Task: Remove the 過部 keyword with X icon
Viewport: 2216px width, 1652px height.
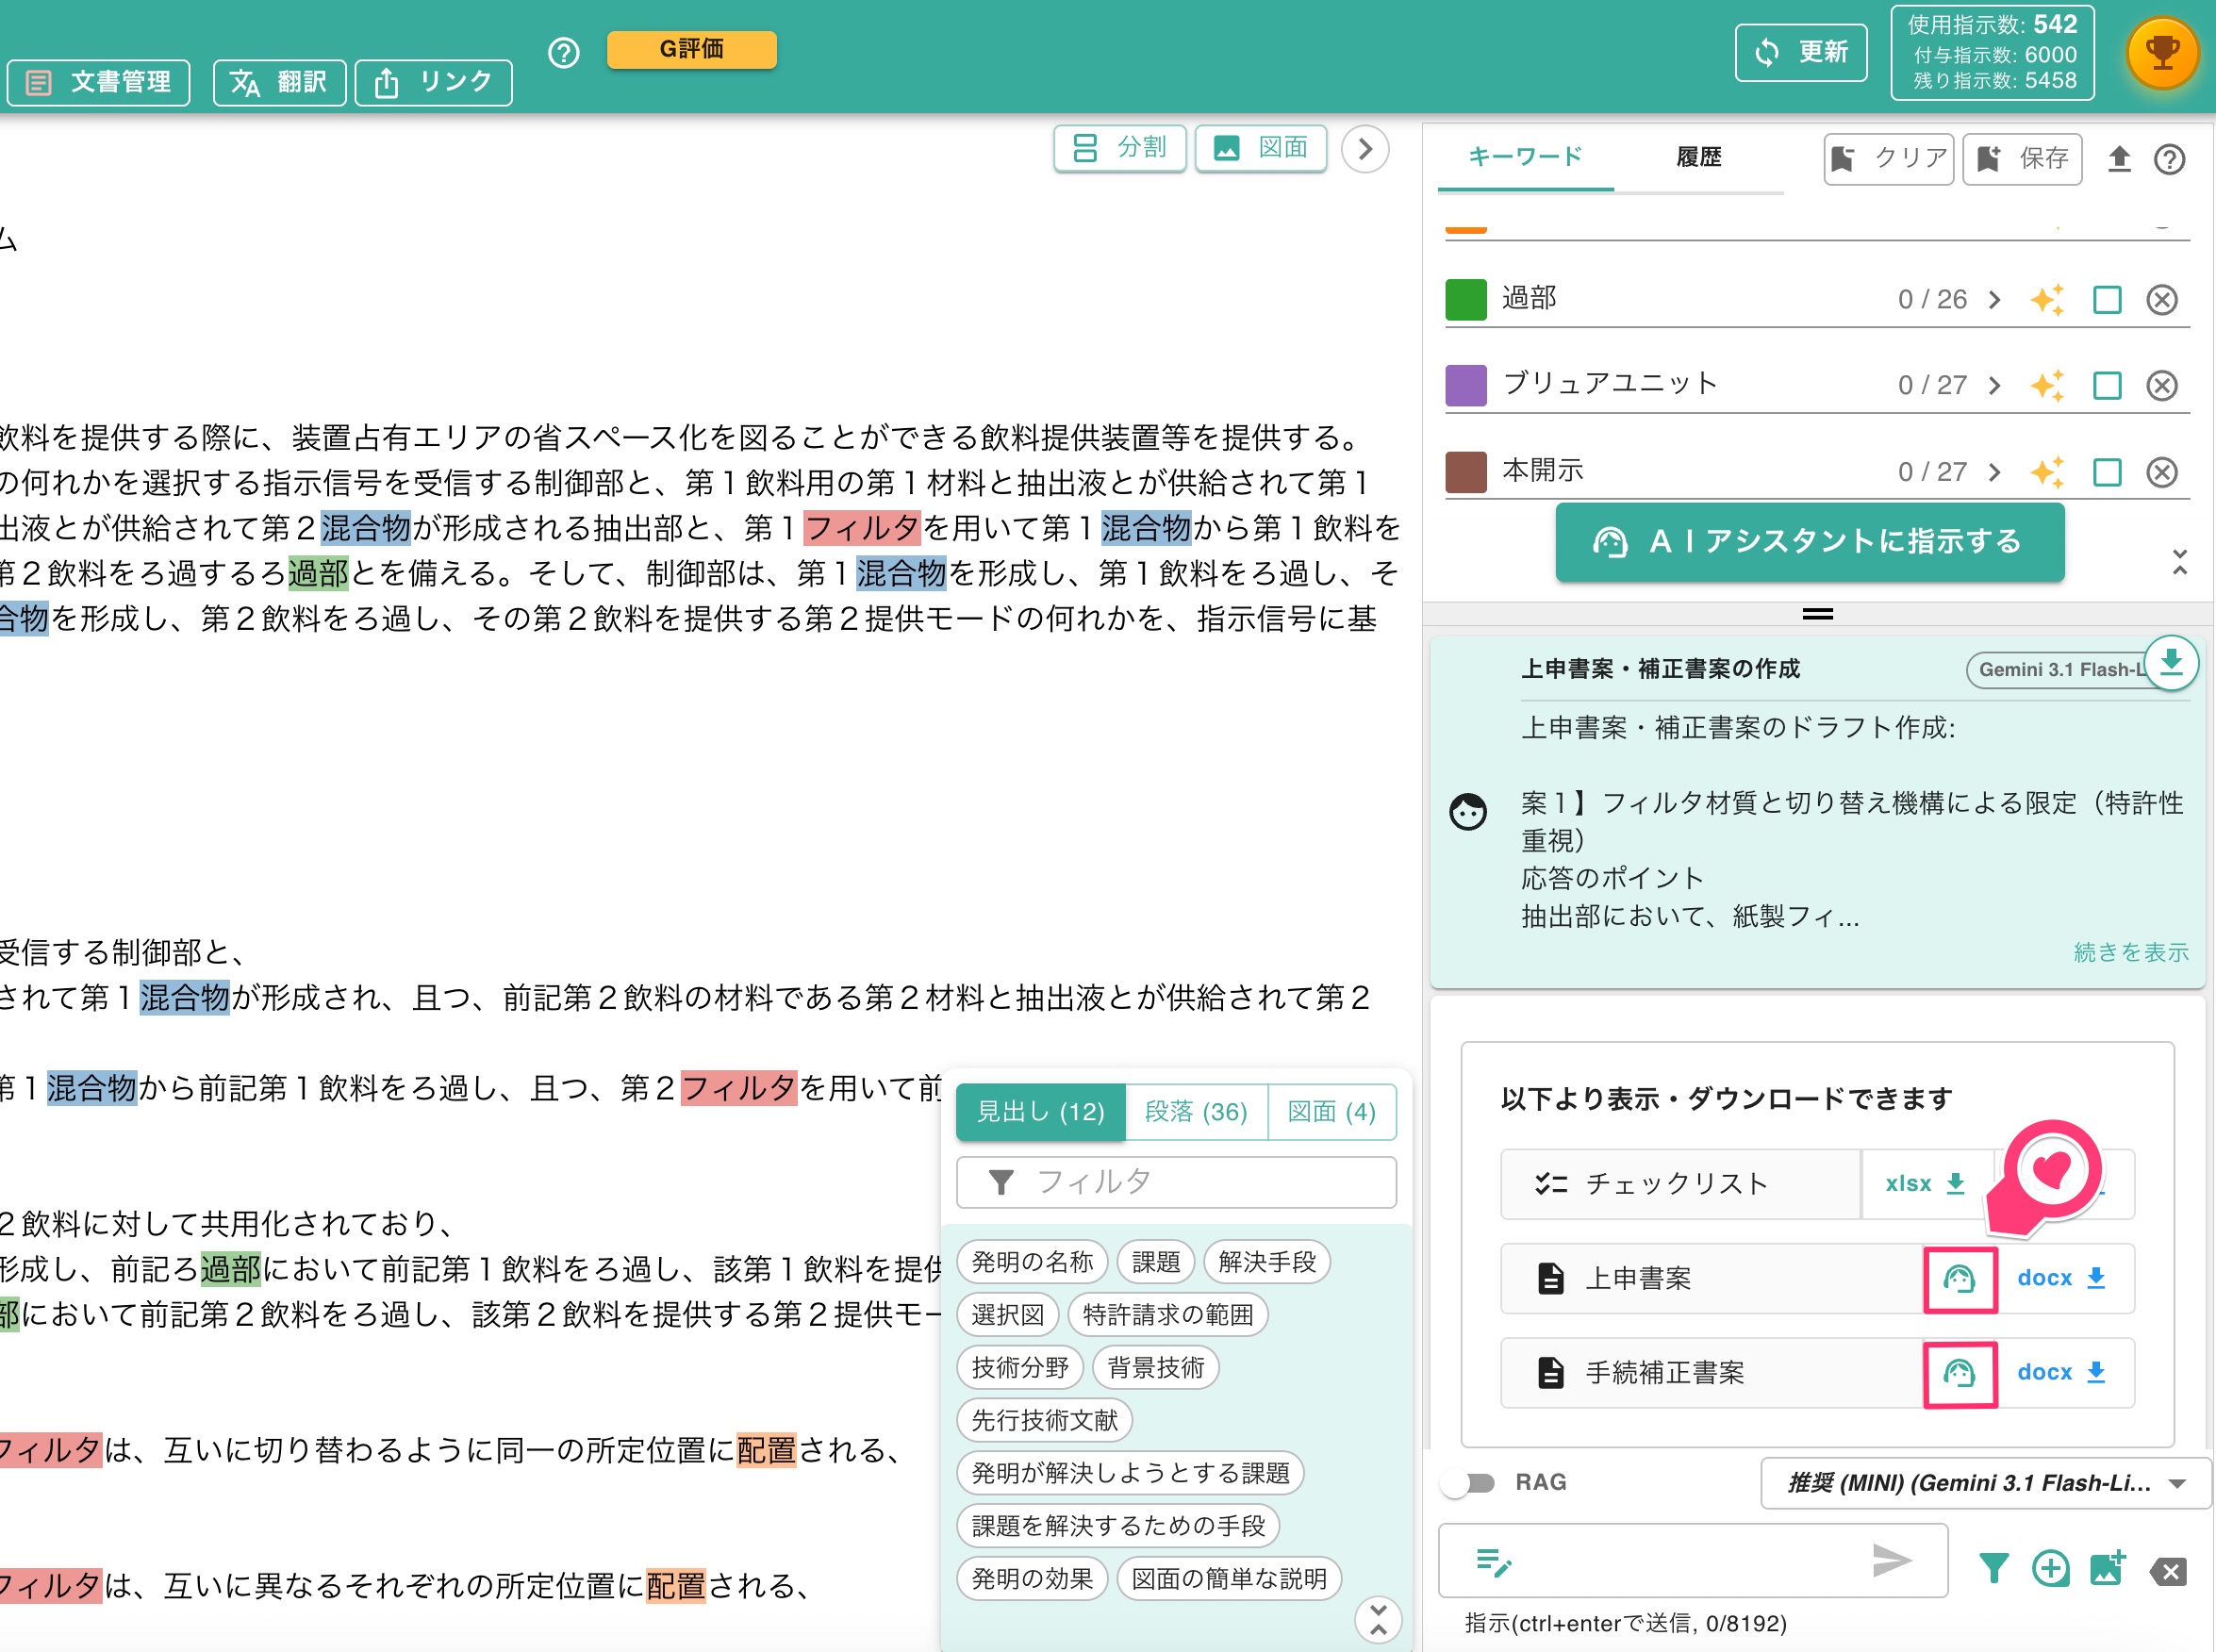Action: 2162,300
